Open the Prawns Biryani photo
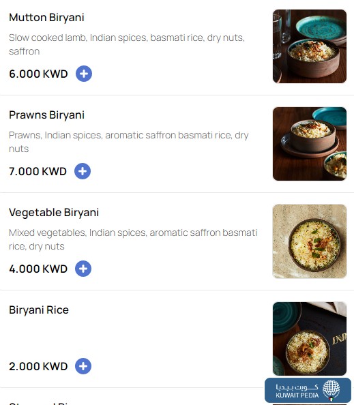 pyautogui.click(x=310, y=144)
